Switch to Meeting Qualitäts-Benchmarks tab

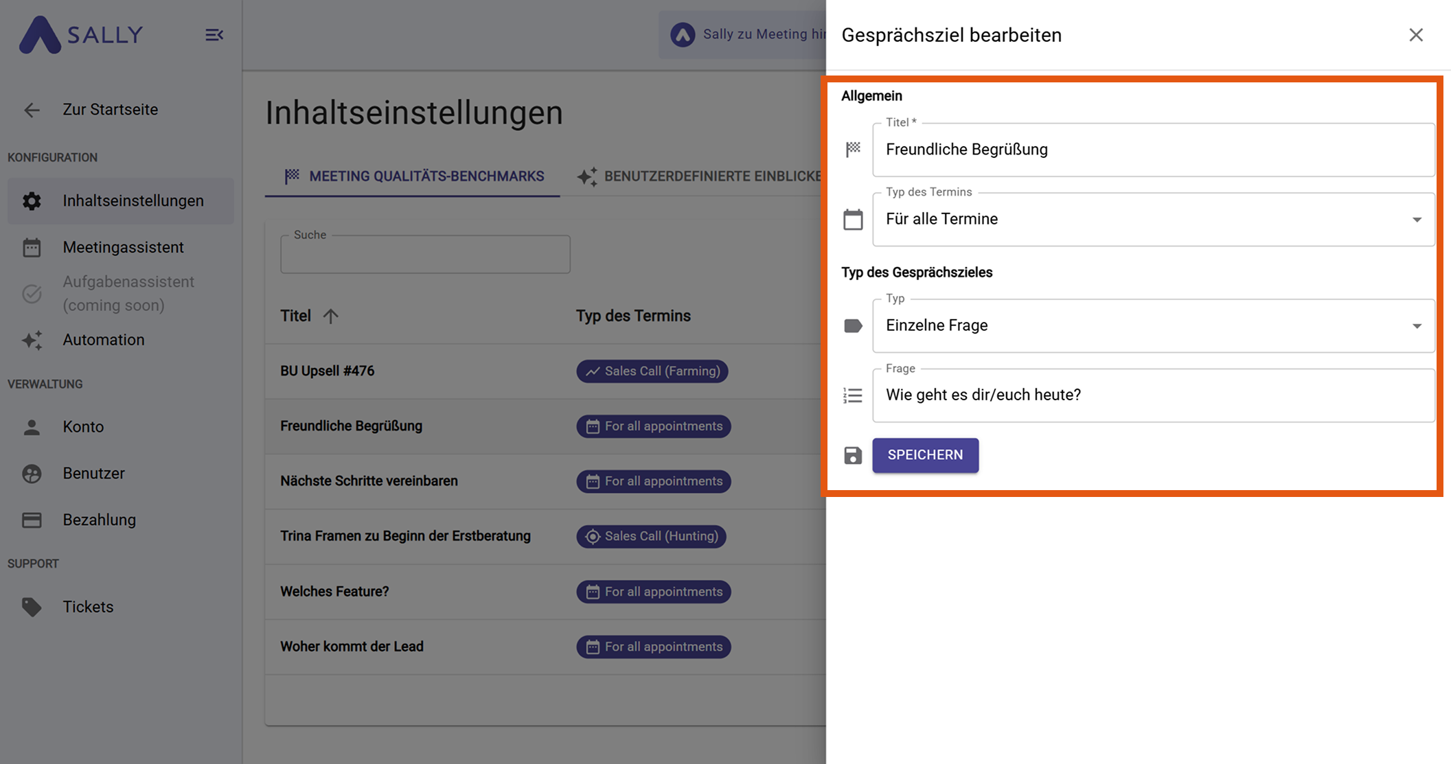pos(413,176)
